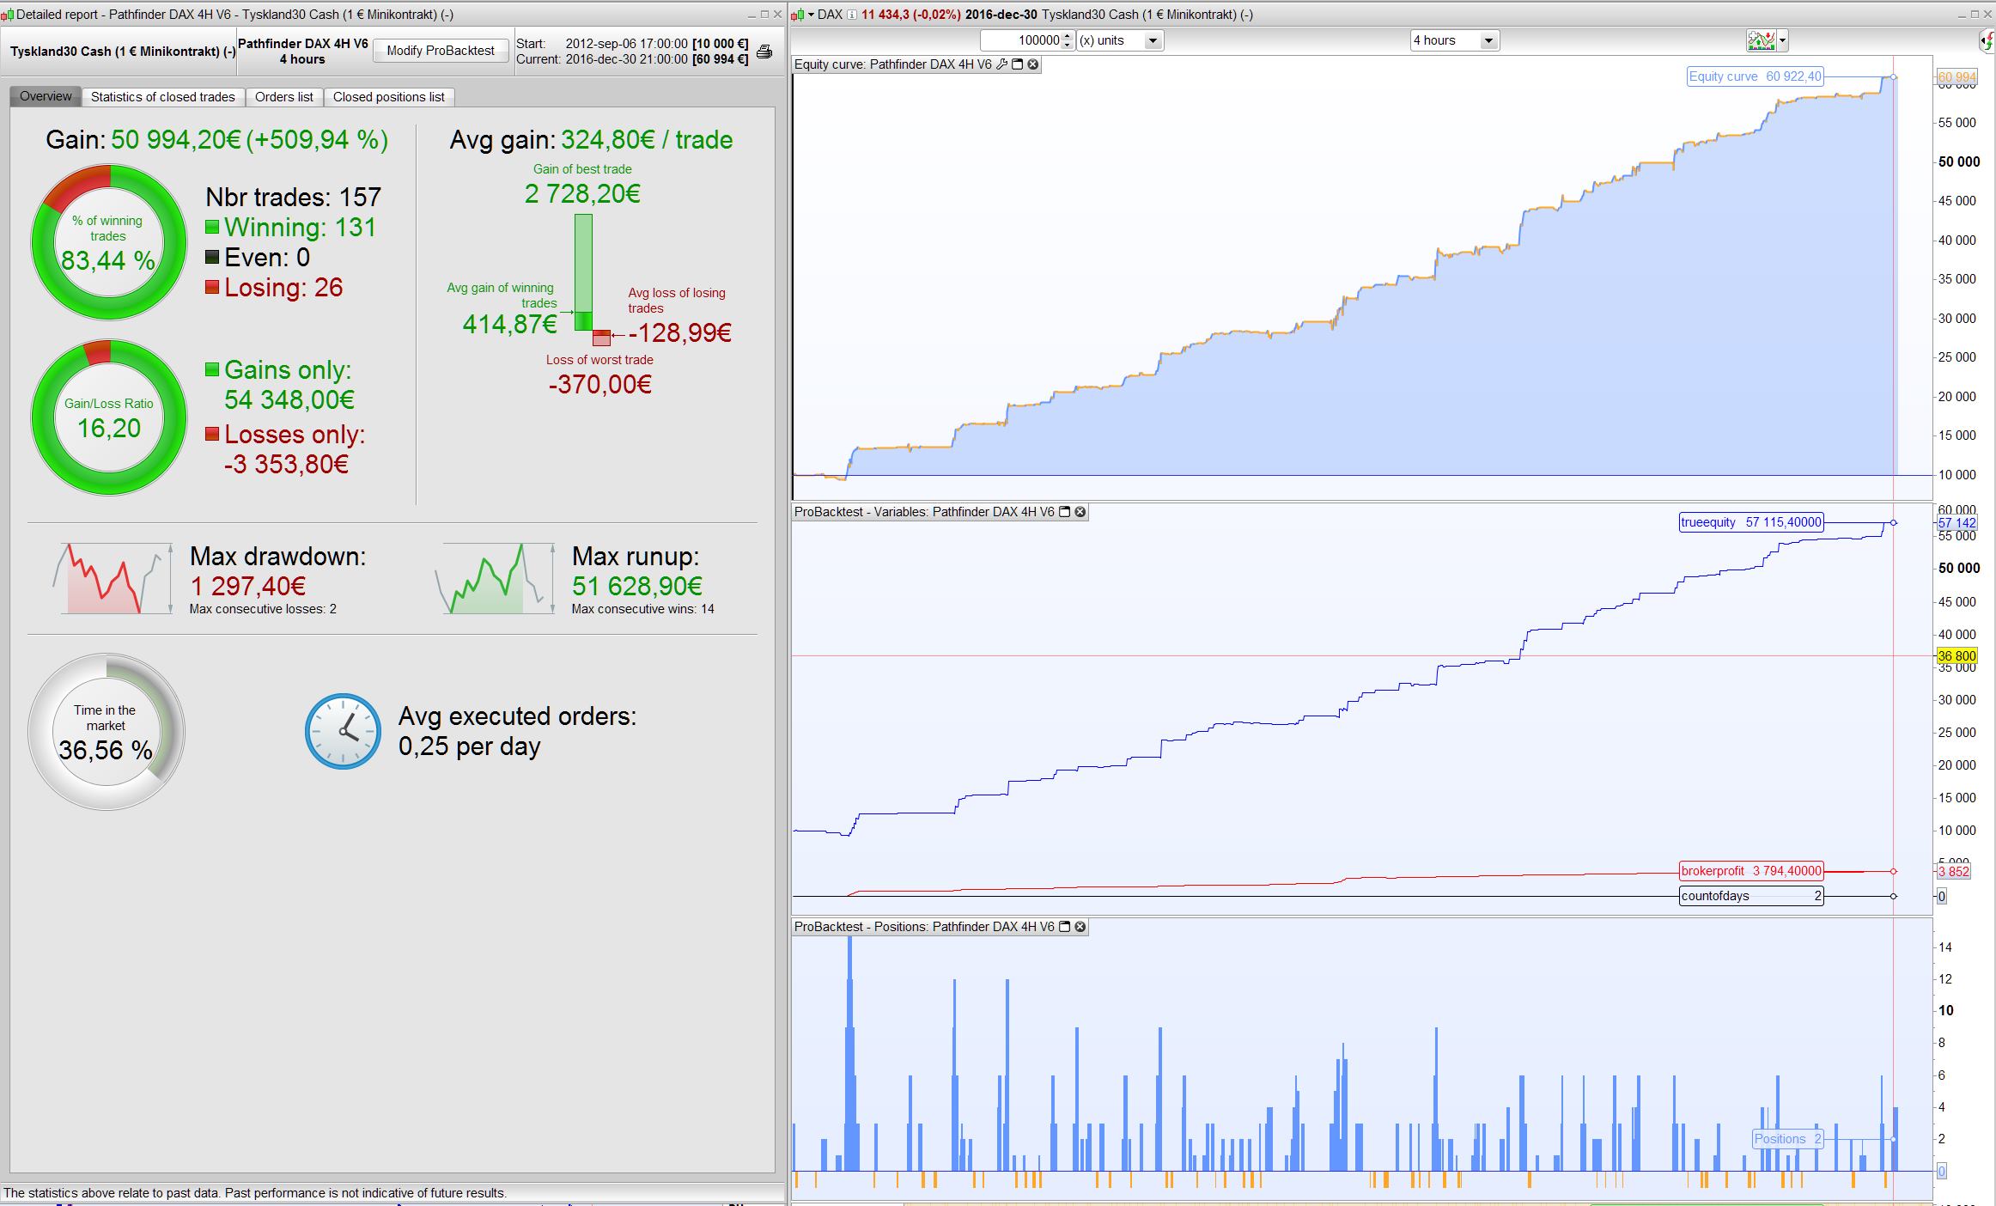Click the add indicators chart icon
This screenshot has height=1206, width=1996.
(x=1760, y=40)
